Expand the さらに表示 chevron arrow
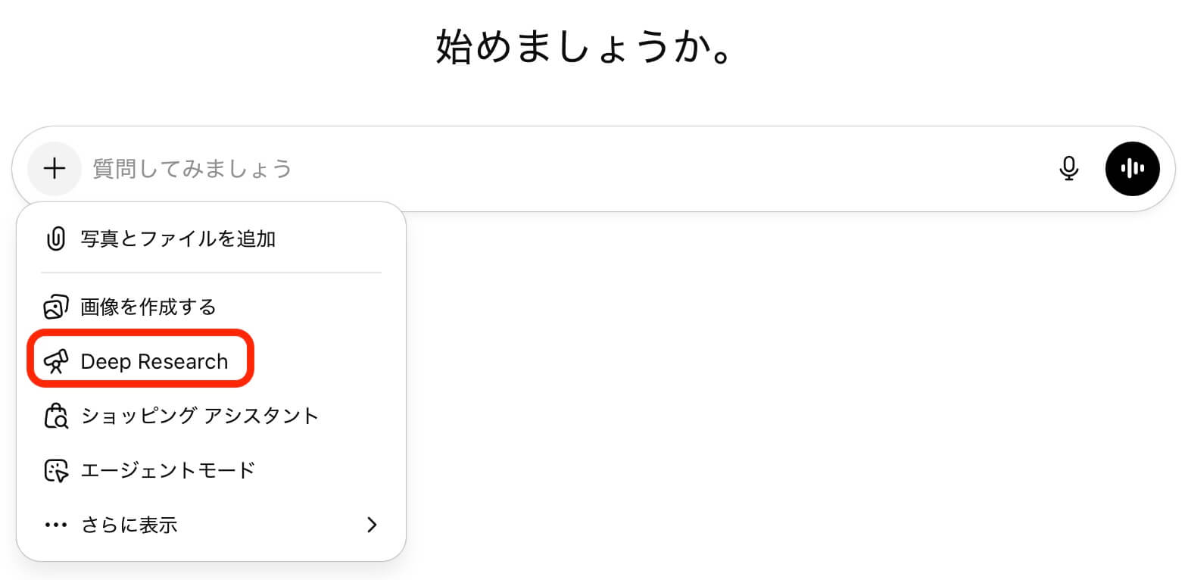Viewport: 1188px width, 580px height. [x=371, y=525]
